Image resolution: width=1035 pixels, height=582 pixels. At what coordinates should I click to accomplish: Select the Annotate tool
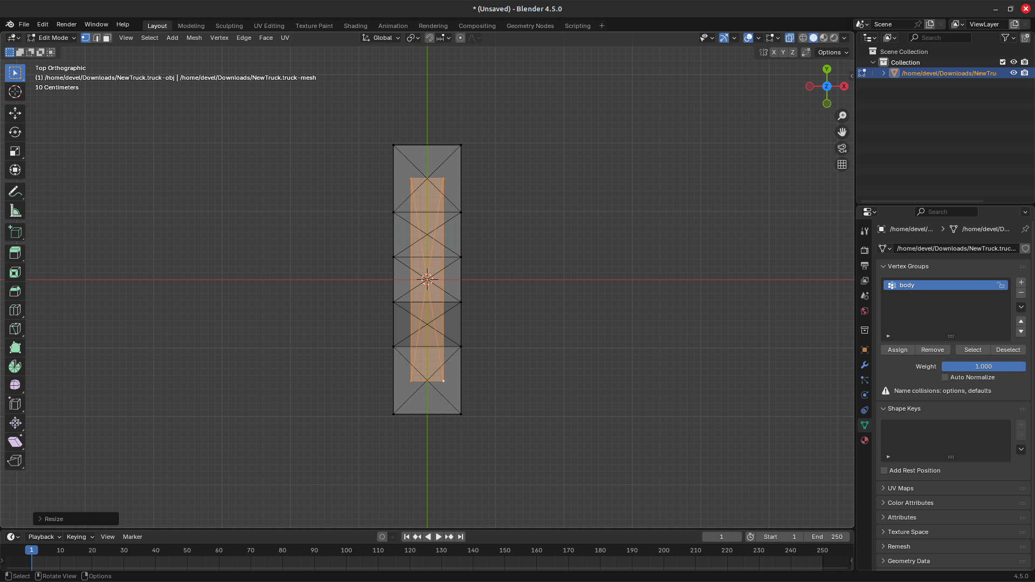point(15,192)
